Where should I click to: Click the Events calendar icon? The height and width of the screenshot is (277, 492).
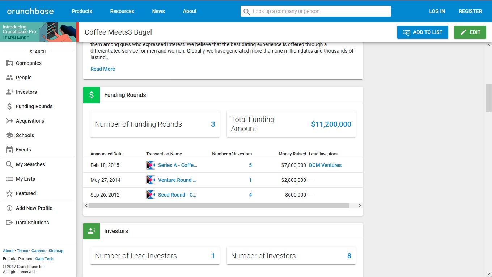tap(9, 150)
